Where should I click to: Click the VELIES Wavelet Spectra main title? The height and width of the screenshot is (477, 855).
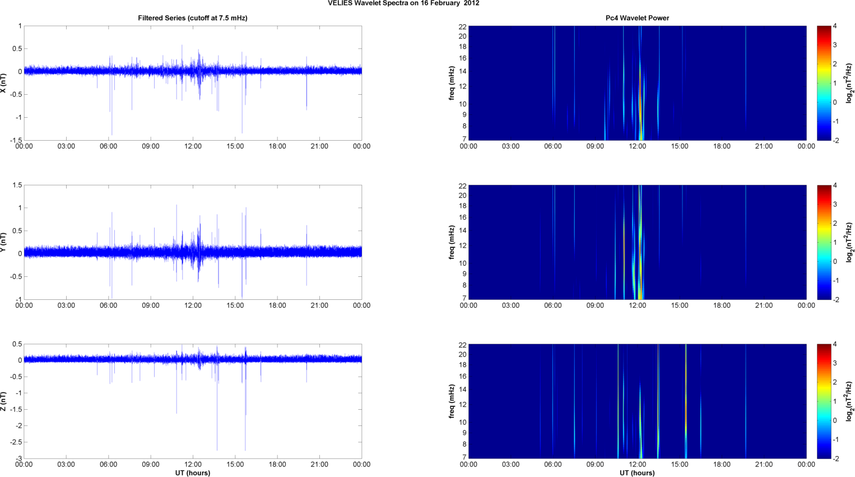[403, 3]
